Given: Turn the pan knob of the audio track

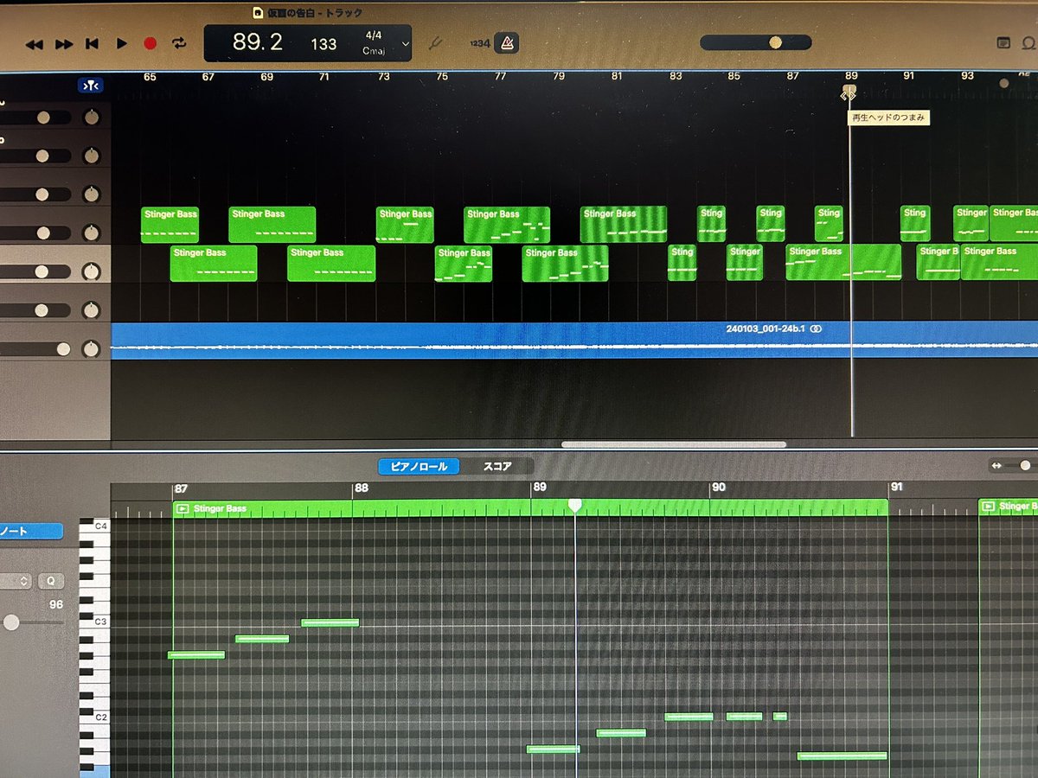Looking at the screenshot, I should coord(91,349).
